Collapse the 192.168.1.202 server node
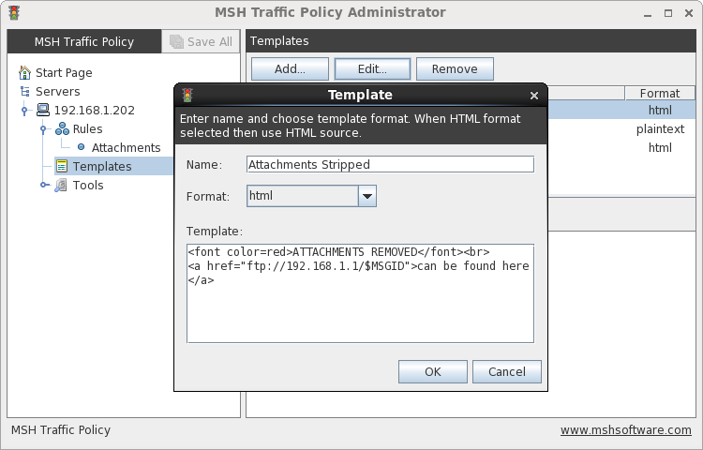Screen dimensions: 703x450 (x=24, y=111)
